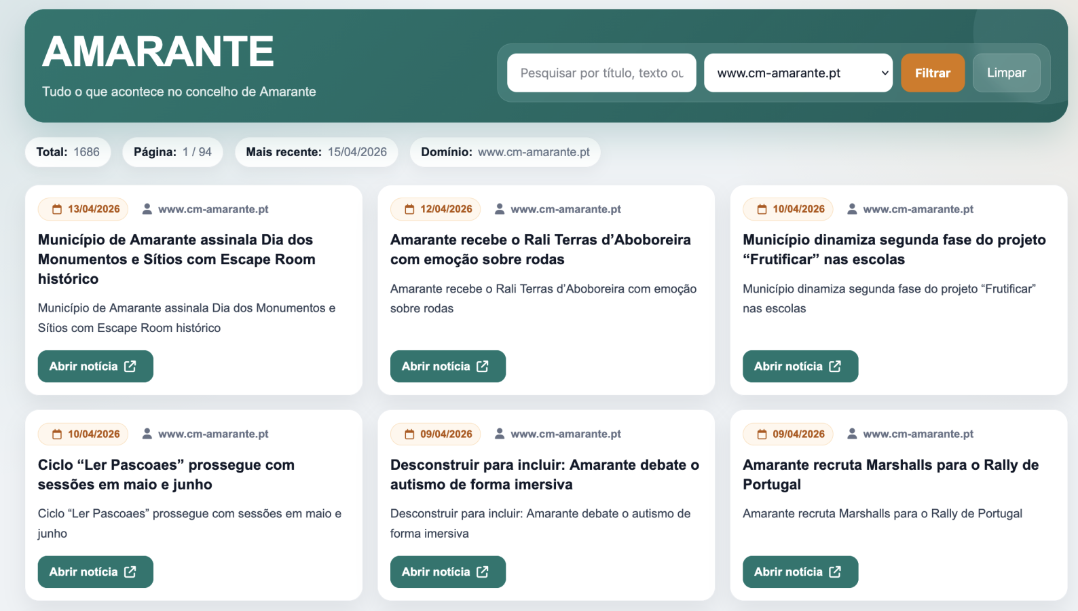Image resolution: width=1078 pixels, height=611 pixels.
Task: Click the person icon on Rally de Portugal card
Action: pyautogui.click(x=852, y=434)
